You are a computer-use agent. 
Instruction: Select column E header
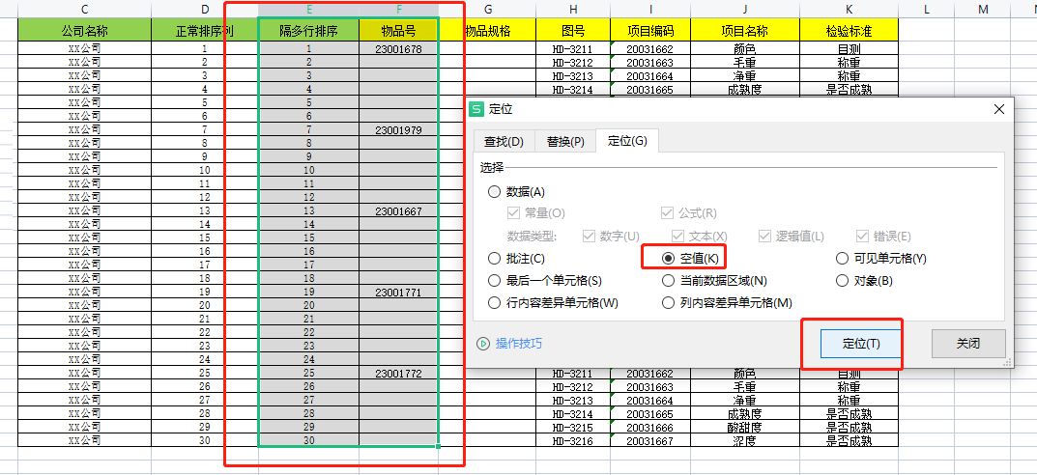tap(309, 9)
